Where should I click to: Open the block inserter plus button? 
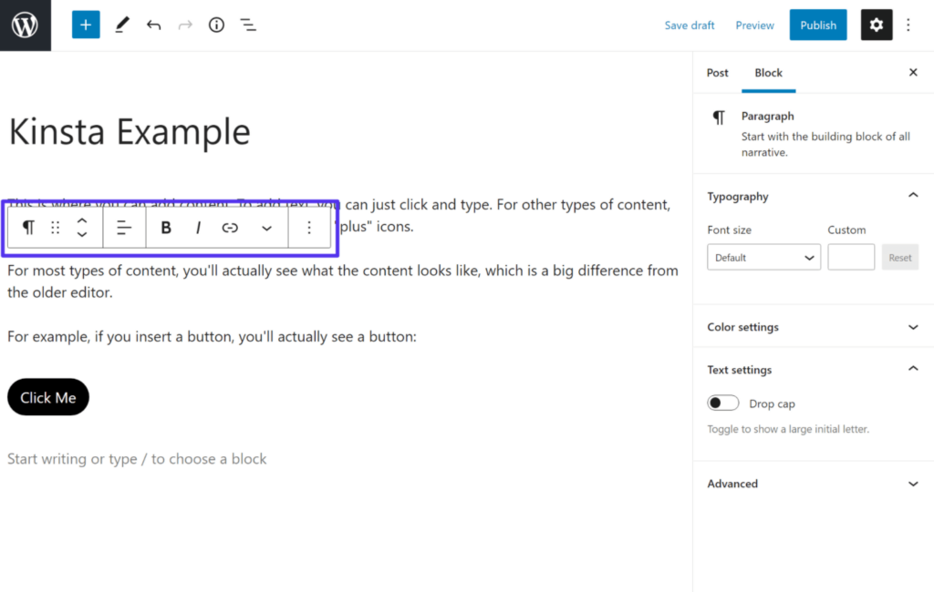(86, 26)
